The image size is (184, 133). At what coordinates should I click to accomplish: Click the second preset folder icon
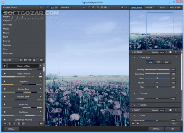25,60
